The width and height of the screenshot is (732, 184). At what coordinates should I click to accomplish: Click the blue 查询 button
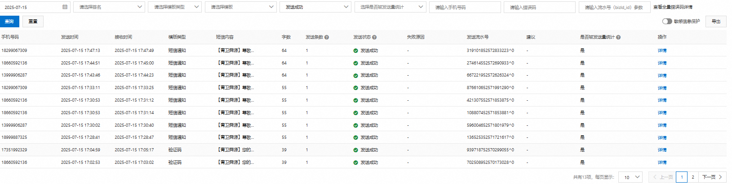tap(9, 21)
